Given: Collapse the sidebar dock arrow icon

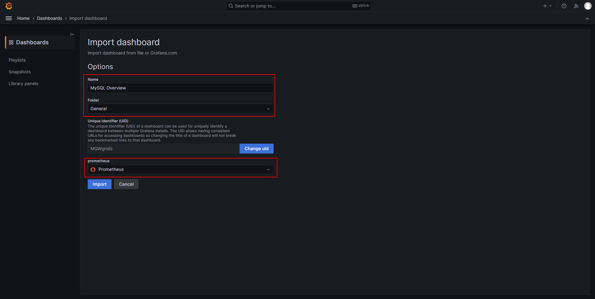Looking at the screenshot, I should [x=72, y=34].
